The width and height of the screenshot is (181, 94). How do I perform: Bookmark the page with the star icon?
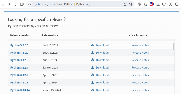click(131, 4)
